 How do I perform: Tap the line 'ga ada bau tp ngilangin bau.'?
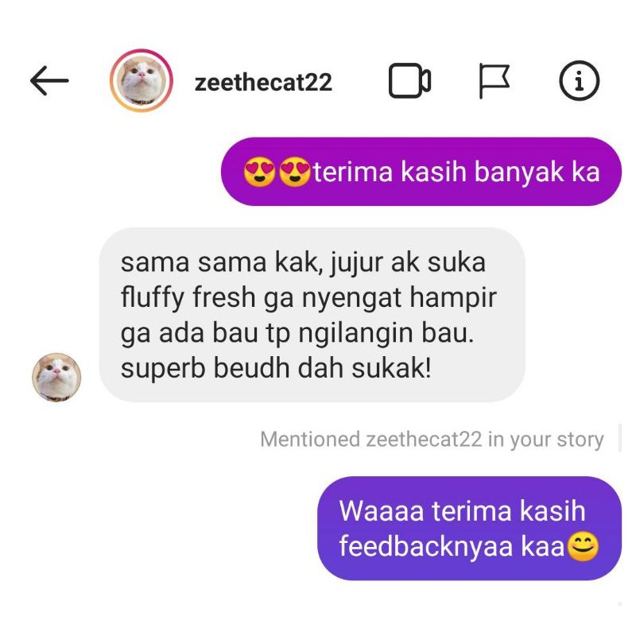click(297, 333)
